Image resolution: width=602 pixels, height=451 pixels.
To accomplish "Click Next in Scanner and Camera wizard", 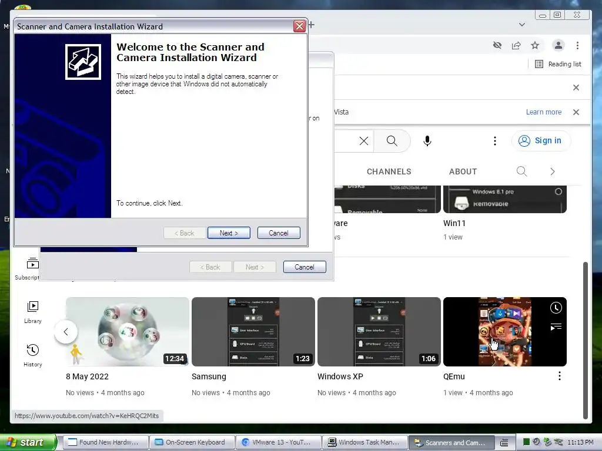I will (229, 233).
